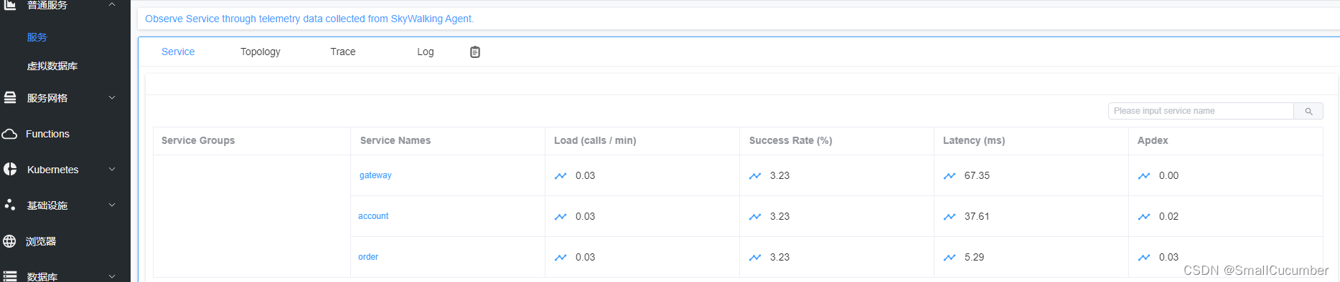This screenshot has width=1340, height=282.
Task: Click the Kubernetes pie icon
Action: click(x=10, y=169)
